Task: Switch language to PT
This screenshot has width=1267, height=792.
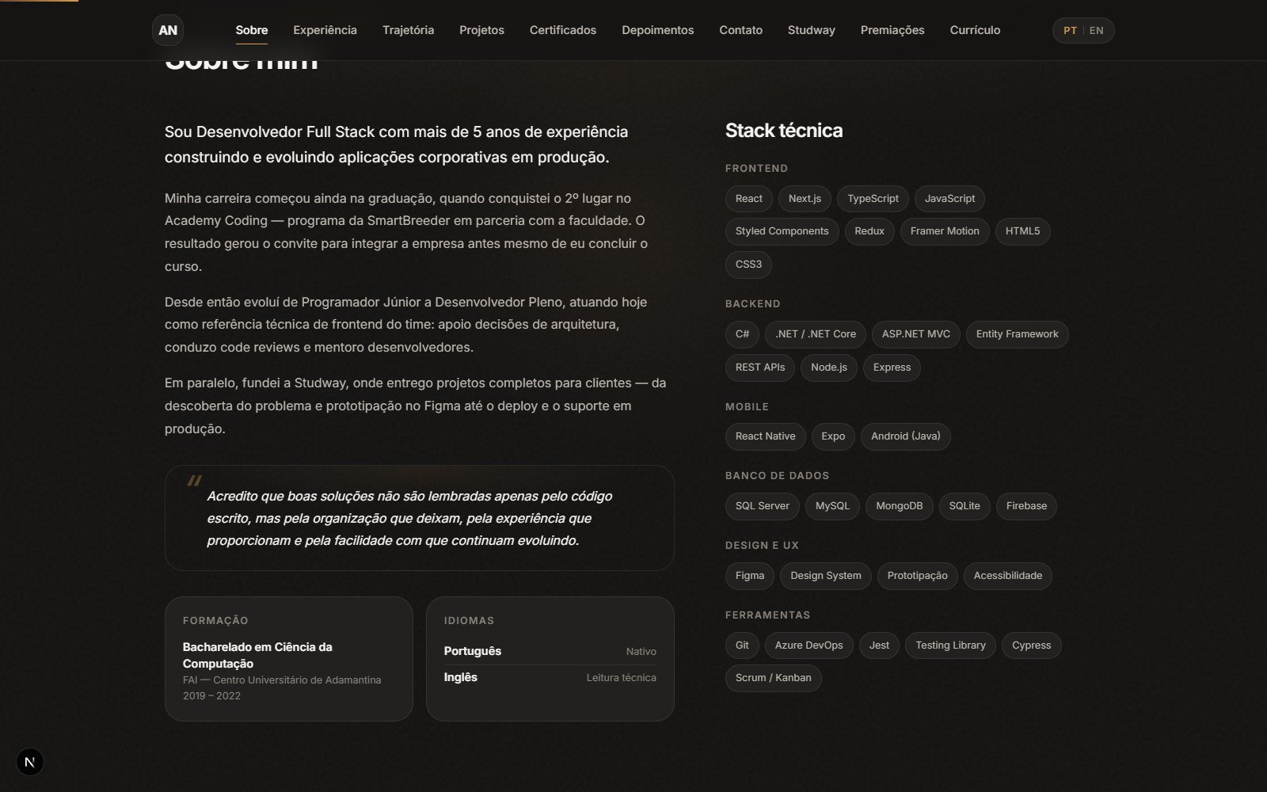Action: [x=1070, y=30]
